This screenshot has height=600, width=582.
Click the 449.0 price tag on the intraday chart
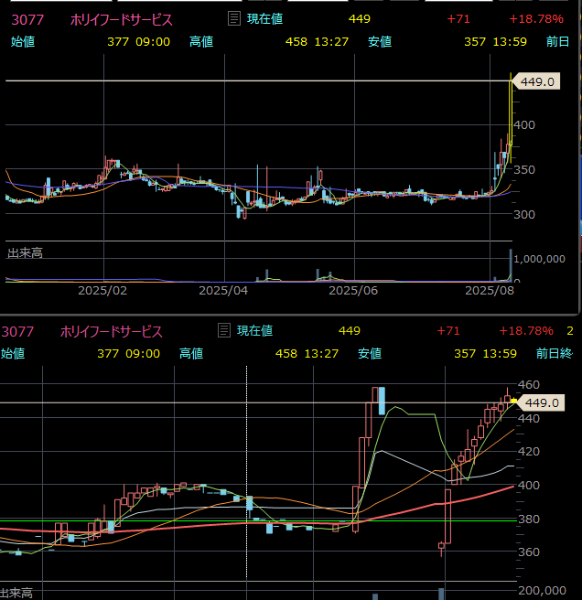[541, 402]
